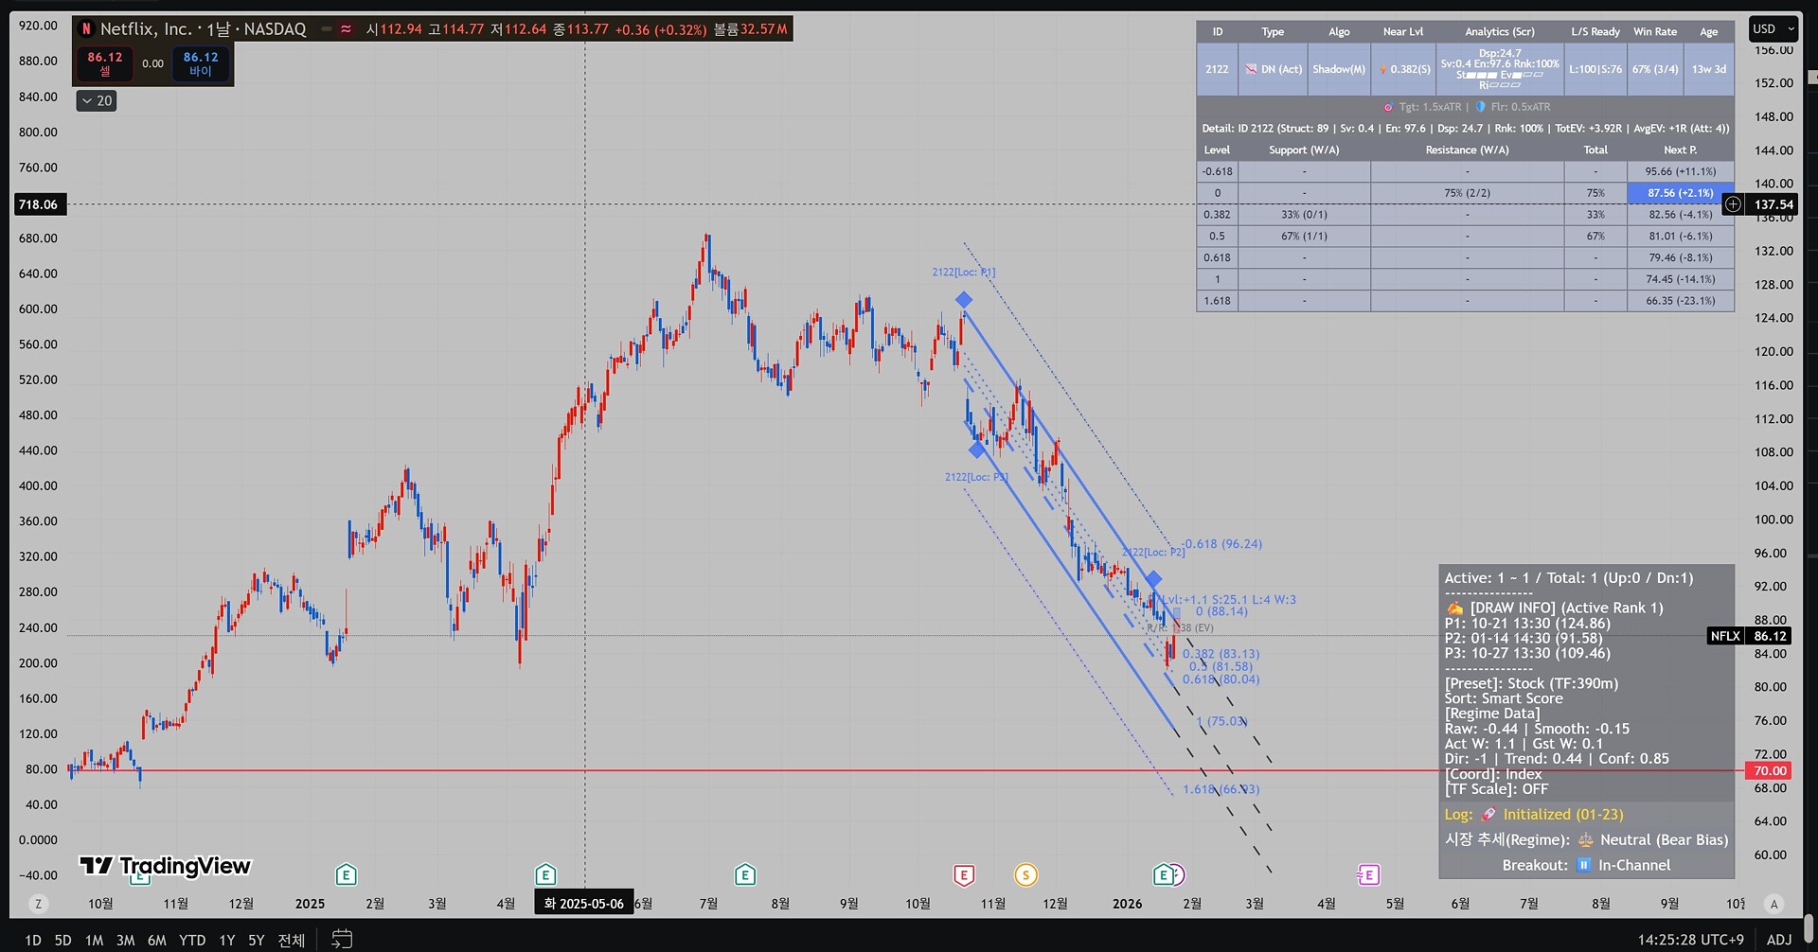
Task: Click the purple future earnings E marker in April
Action: 1368,874
